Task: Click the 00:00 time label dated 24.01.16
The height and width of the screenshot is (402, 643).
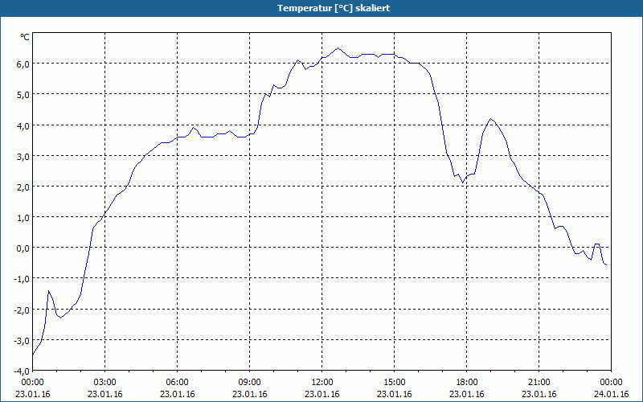Action: tap(611, 383)
